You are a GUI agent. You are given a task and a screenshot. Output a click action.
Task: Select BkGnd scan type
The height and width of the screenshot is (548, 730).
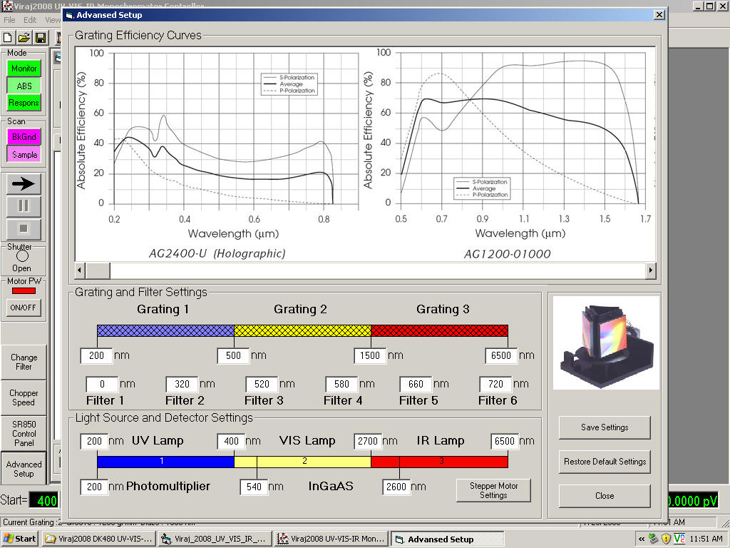pos(24,137)
